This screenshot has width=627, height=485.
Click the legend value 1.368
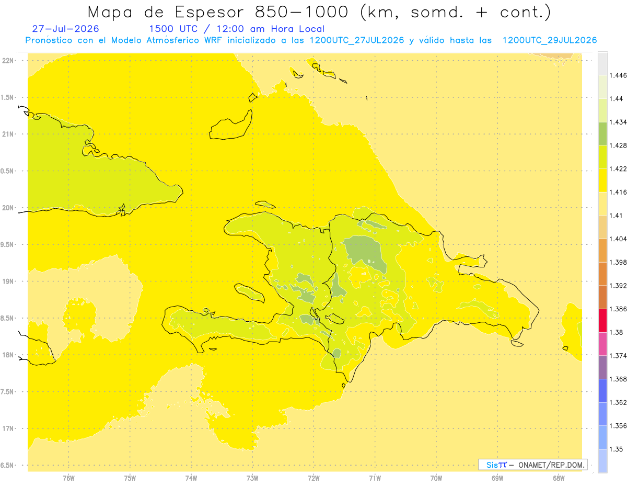pyautogui.click(x=618, y=379)
